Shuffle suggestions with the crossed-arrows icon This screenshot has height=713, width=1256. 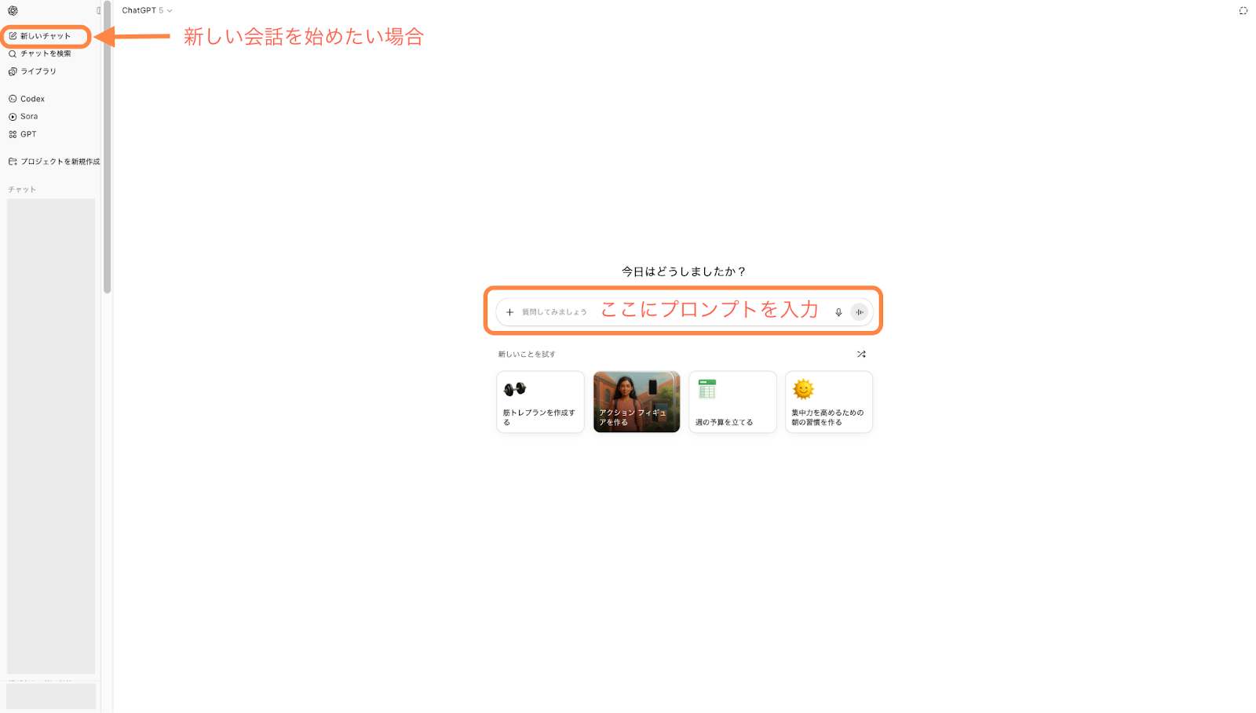861,354
